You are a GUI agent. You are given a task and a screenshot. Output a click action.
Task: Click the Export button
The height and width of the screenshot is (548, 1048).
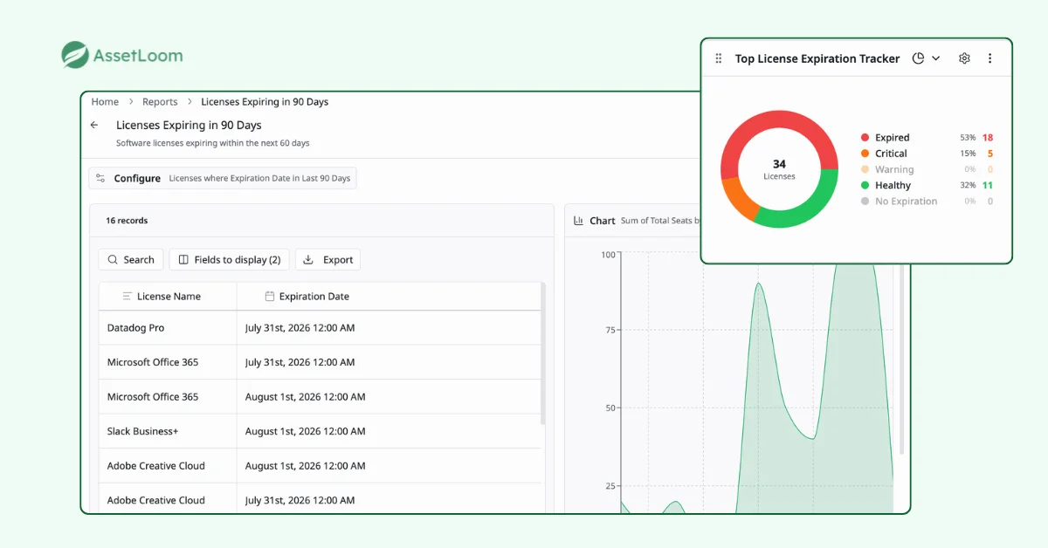(x=328, y=260)
